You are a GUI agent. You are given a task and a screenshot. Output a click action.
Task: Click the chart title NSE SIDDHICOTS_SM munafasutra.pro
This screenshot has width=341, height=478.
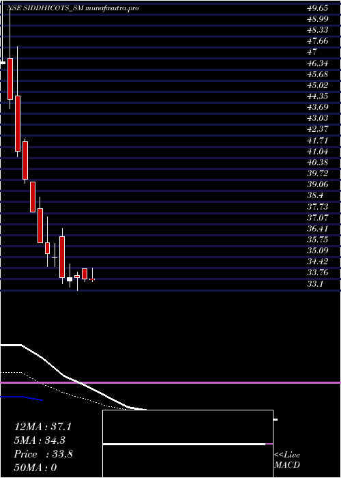(x=73, y=8)
